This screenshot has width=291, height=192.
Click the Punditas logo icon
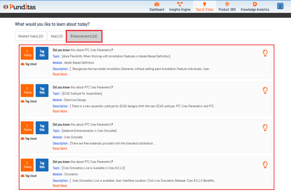tap(5, 7)
